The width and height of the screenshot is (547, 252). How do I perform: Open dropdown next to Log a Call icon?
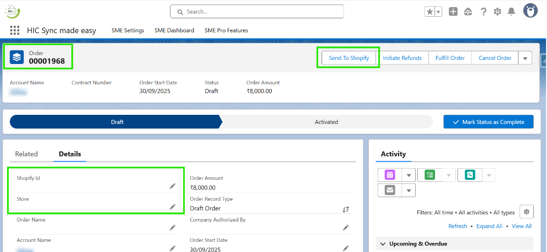489,175
